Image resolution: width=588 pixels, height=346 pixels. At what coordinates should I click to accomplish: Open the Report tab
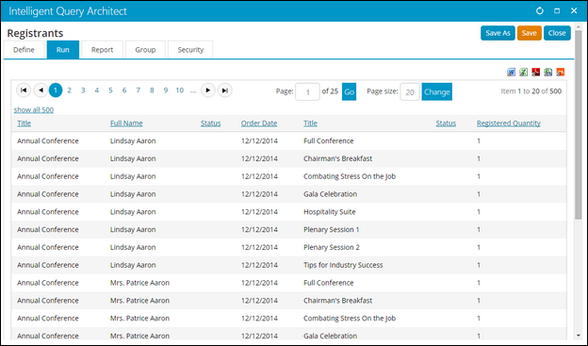pos(102,50)
